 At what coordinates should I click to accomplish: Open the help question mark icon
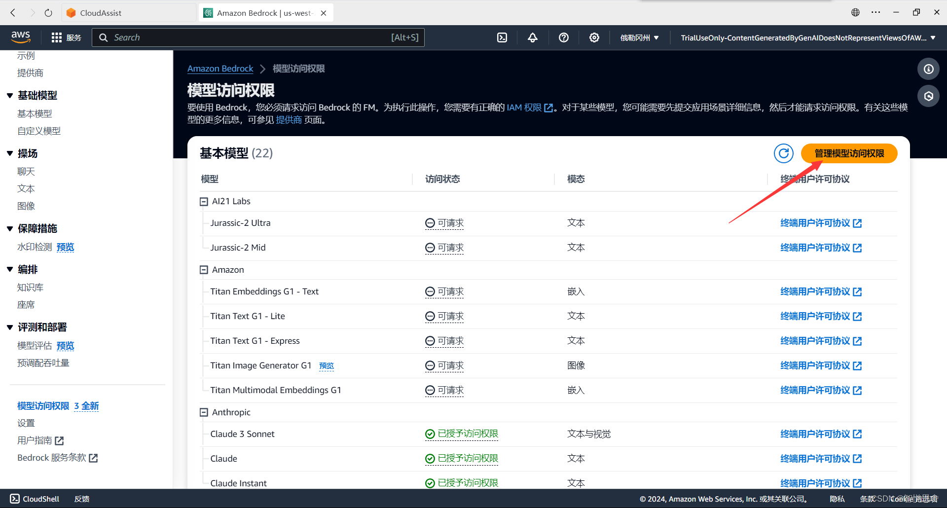pyautogui.click(x=564, y=37)
